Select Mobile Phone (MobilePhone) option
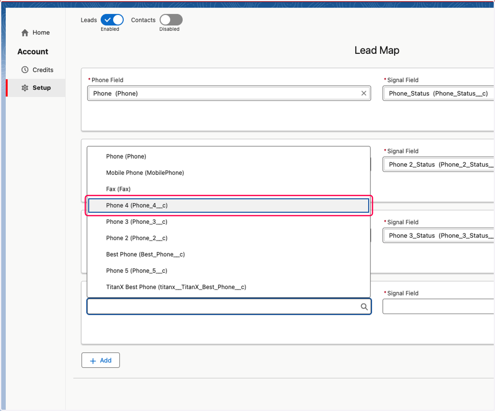Viewport: 495px width, 411px height. [x=229, y=173]
